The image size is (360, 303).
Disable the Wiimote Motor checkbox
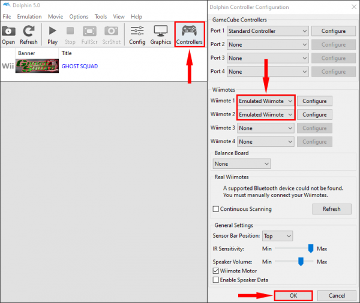pyautogui.click(x=216, y=271)
